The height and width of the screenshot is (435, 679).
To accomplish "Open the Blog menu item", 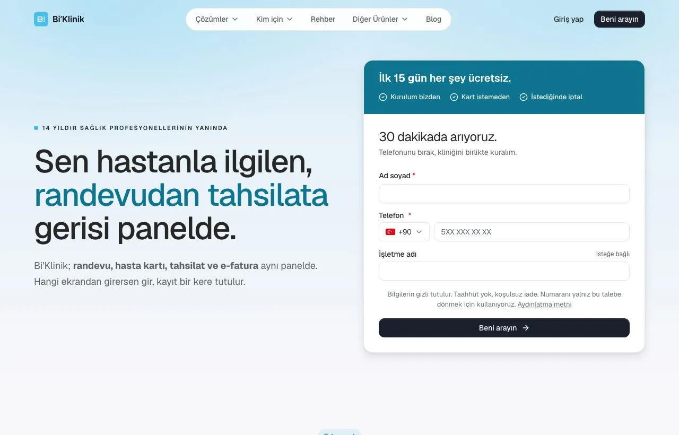I will pyautogui.click(x=433, y=19).
